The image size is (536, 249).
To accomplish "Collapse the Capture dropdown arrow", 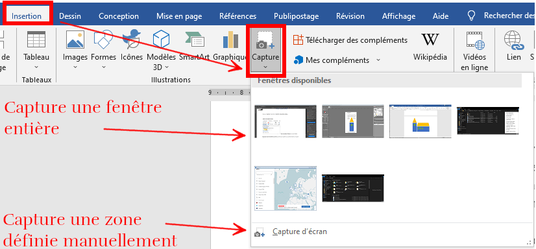I will 265,67.
